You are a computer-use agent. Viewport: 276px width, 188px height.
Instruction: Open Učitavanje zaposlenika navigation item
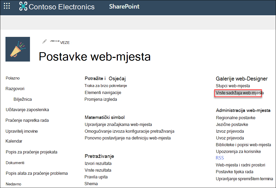(27, 110)
